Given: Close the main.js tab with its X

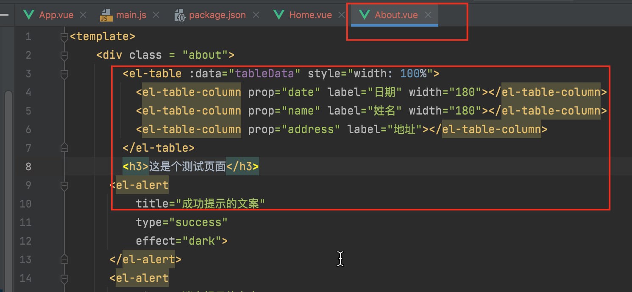Looking at the screenshot, I should click(156, 15).
